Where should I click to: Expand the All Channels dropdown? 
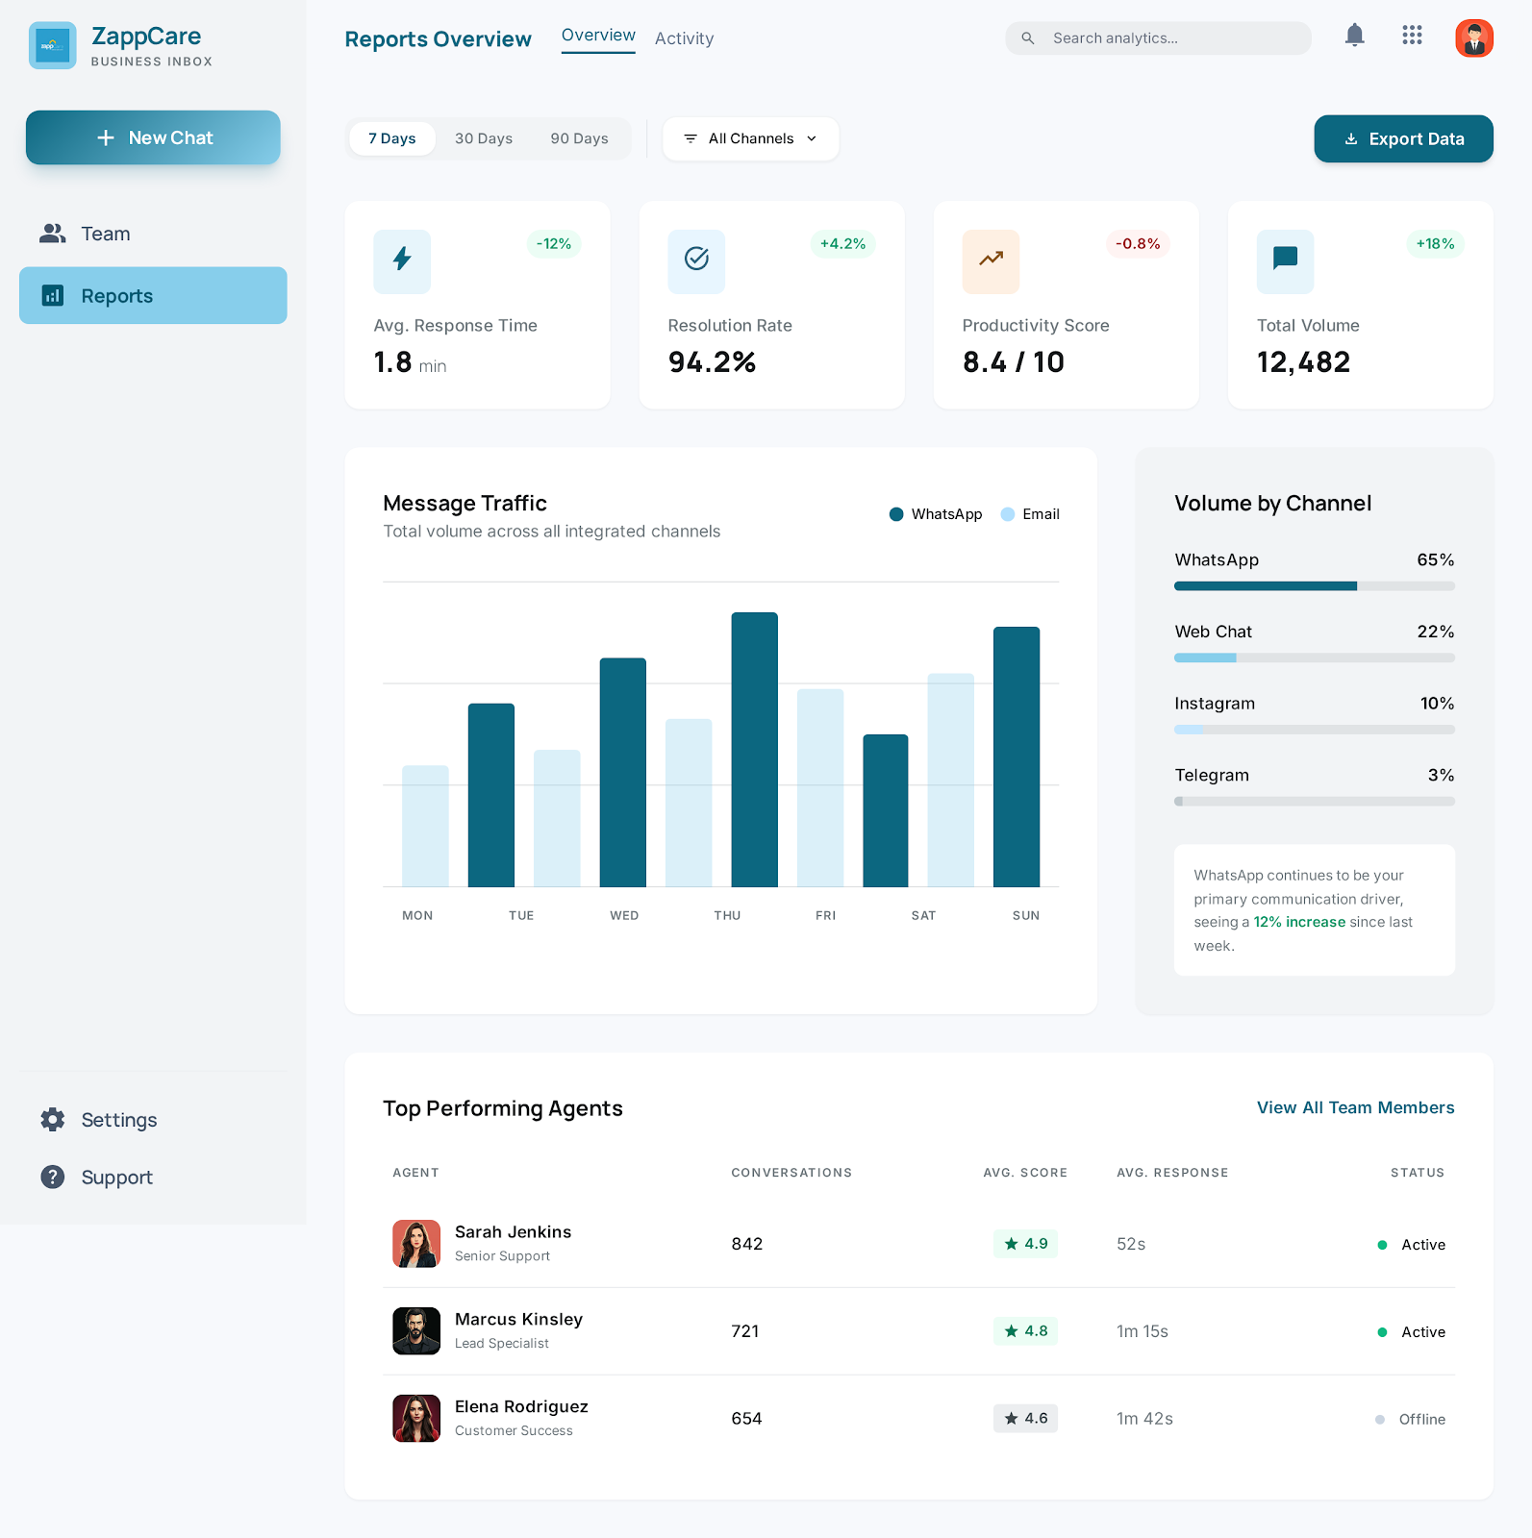(750, 138)
